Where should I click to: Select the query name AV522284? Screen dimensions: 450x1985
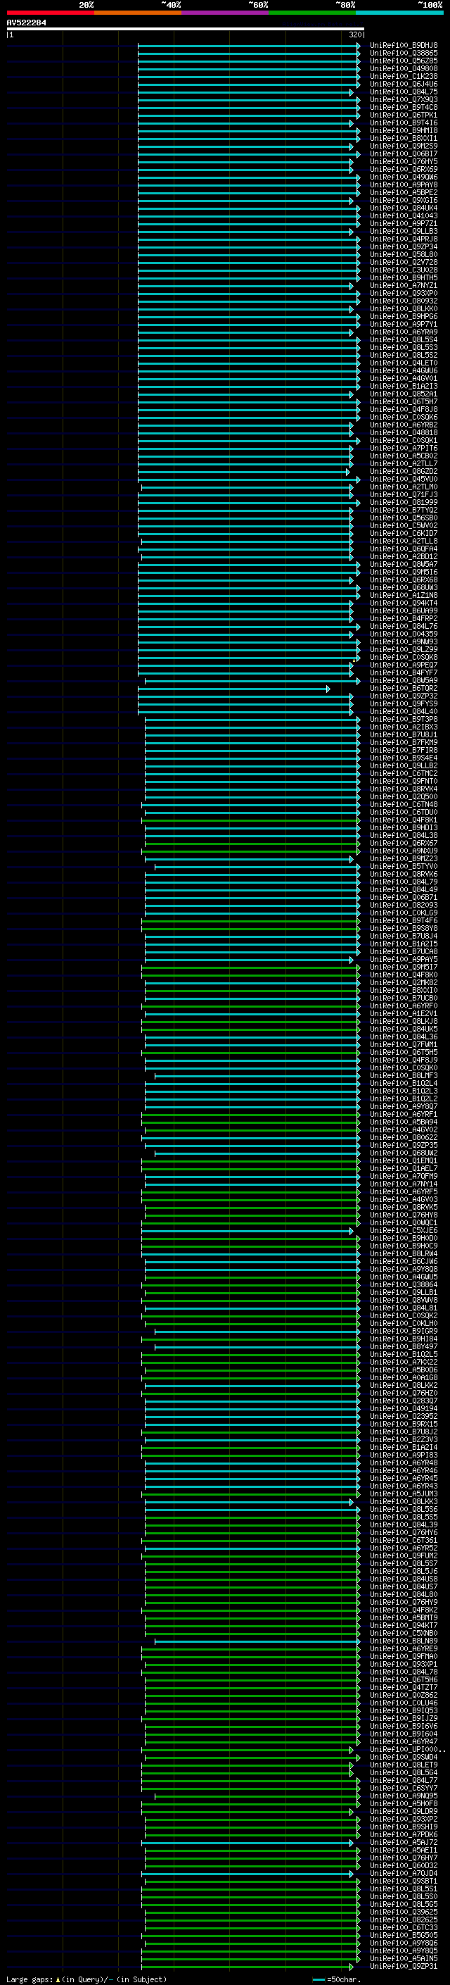pos(26,23)
